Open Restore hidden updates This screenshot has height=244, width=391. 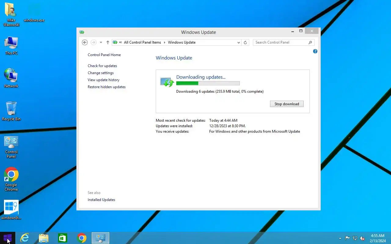point(107,87)
